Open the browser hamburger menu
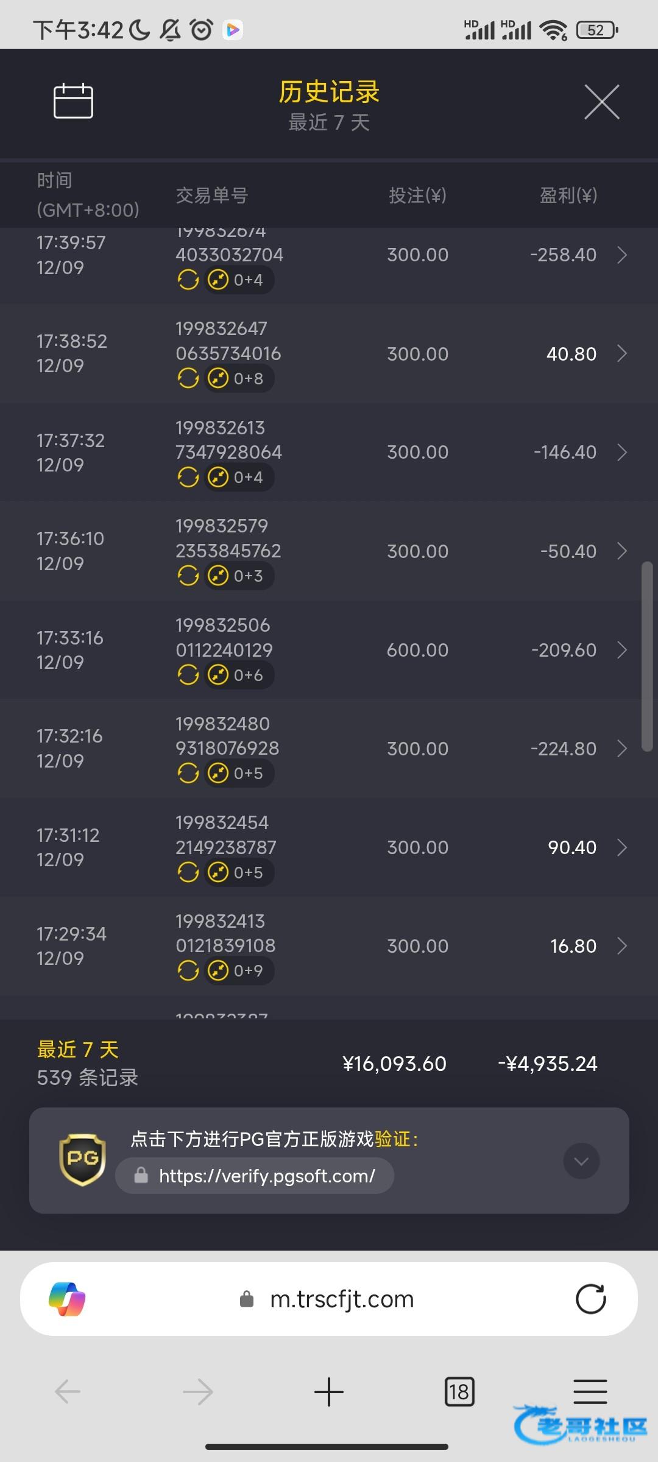 [590, 1391]
